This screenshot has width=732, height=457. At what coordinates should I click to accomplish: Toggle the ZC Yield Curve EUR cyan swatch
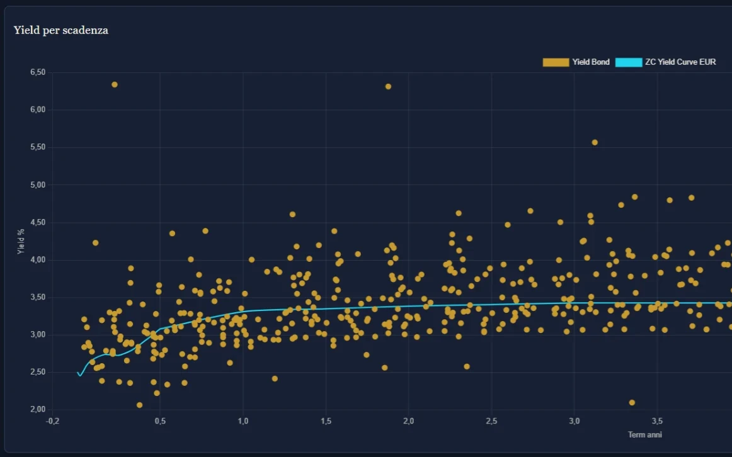click(x=628, y=62)
